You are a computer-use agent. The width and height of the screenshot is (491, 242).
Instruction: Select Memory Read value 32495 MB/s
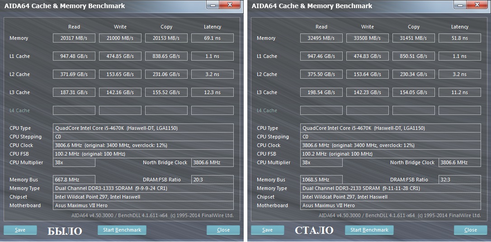pos(321,38)
